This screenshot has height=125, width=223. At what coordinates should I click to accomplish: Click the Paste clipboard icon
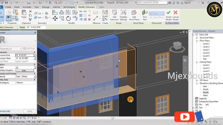pyautogui.click(x=24, y=12)
